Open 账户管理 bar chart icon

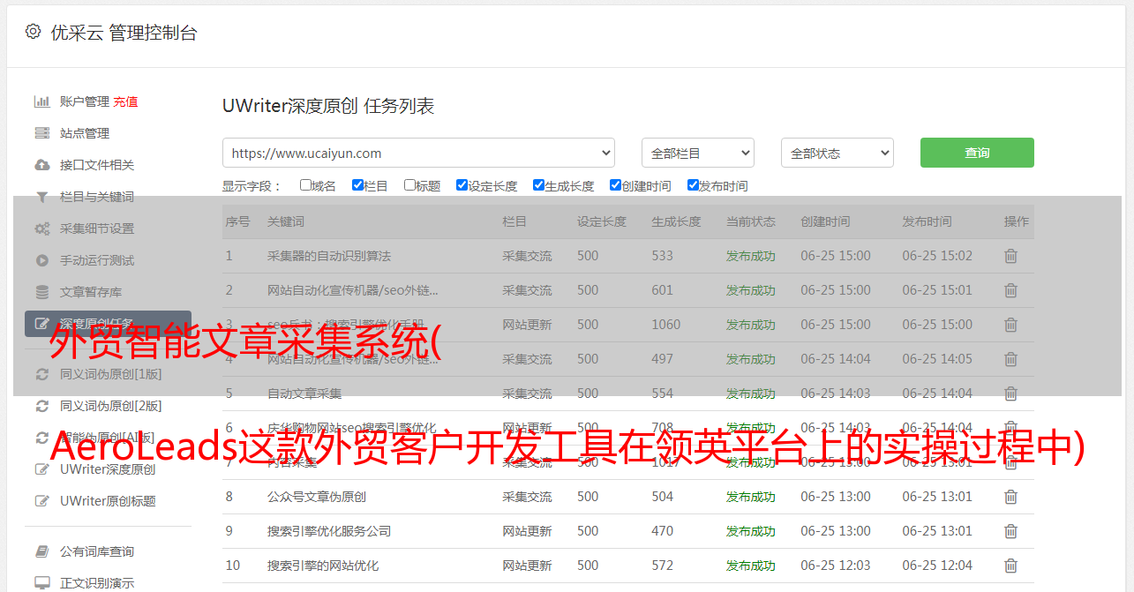[x=41, y=101]
